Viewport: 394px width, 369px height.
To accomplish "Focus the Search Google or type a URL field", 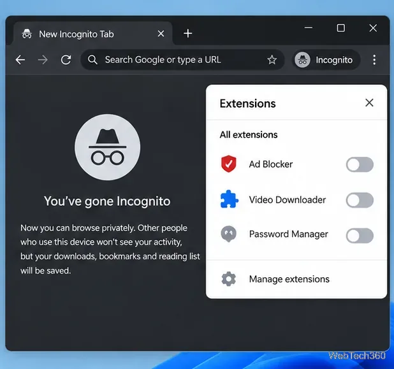I will (x=182, y=60).
